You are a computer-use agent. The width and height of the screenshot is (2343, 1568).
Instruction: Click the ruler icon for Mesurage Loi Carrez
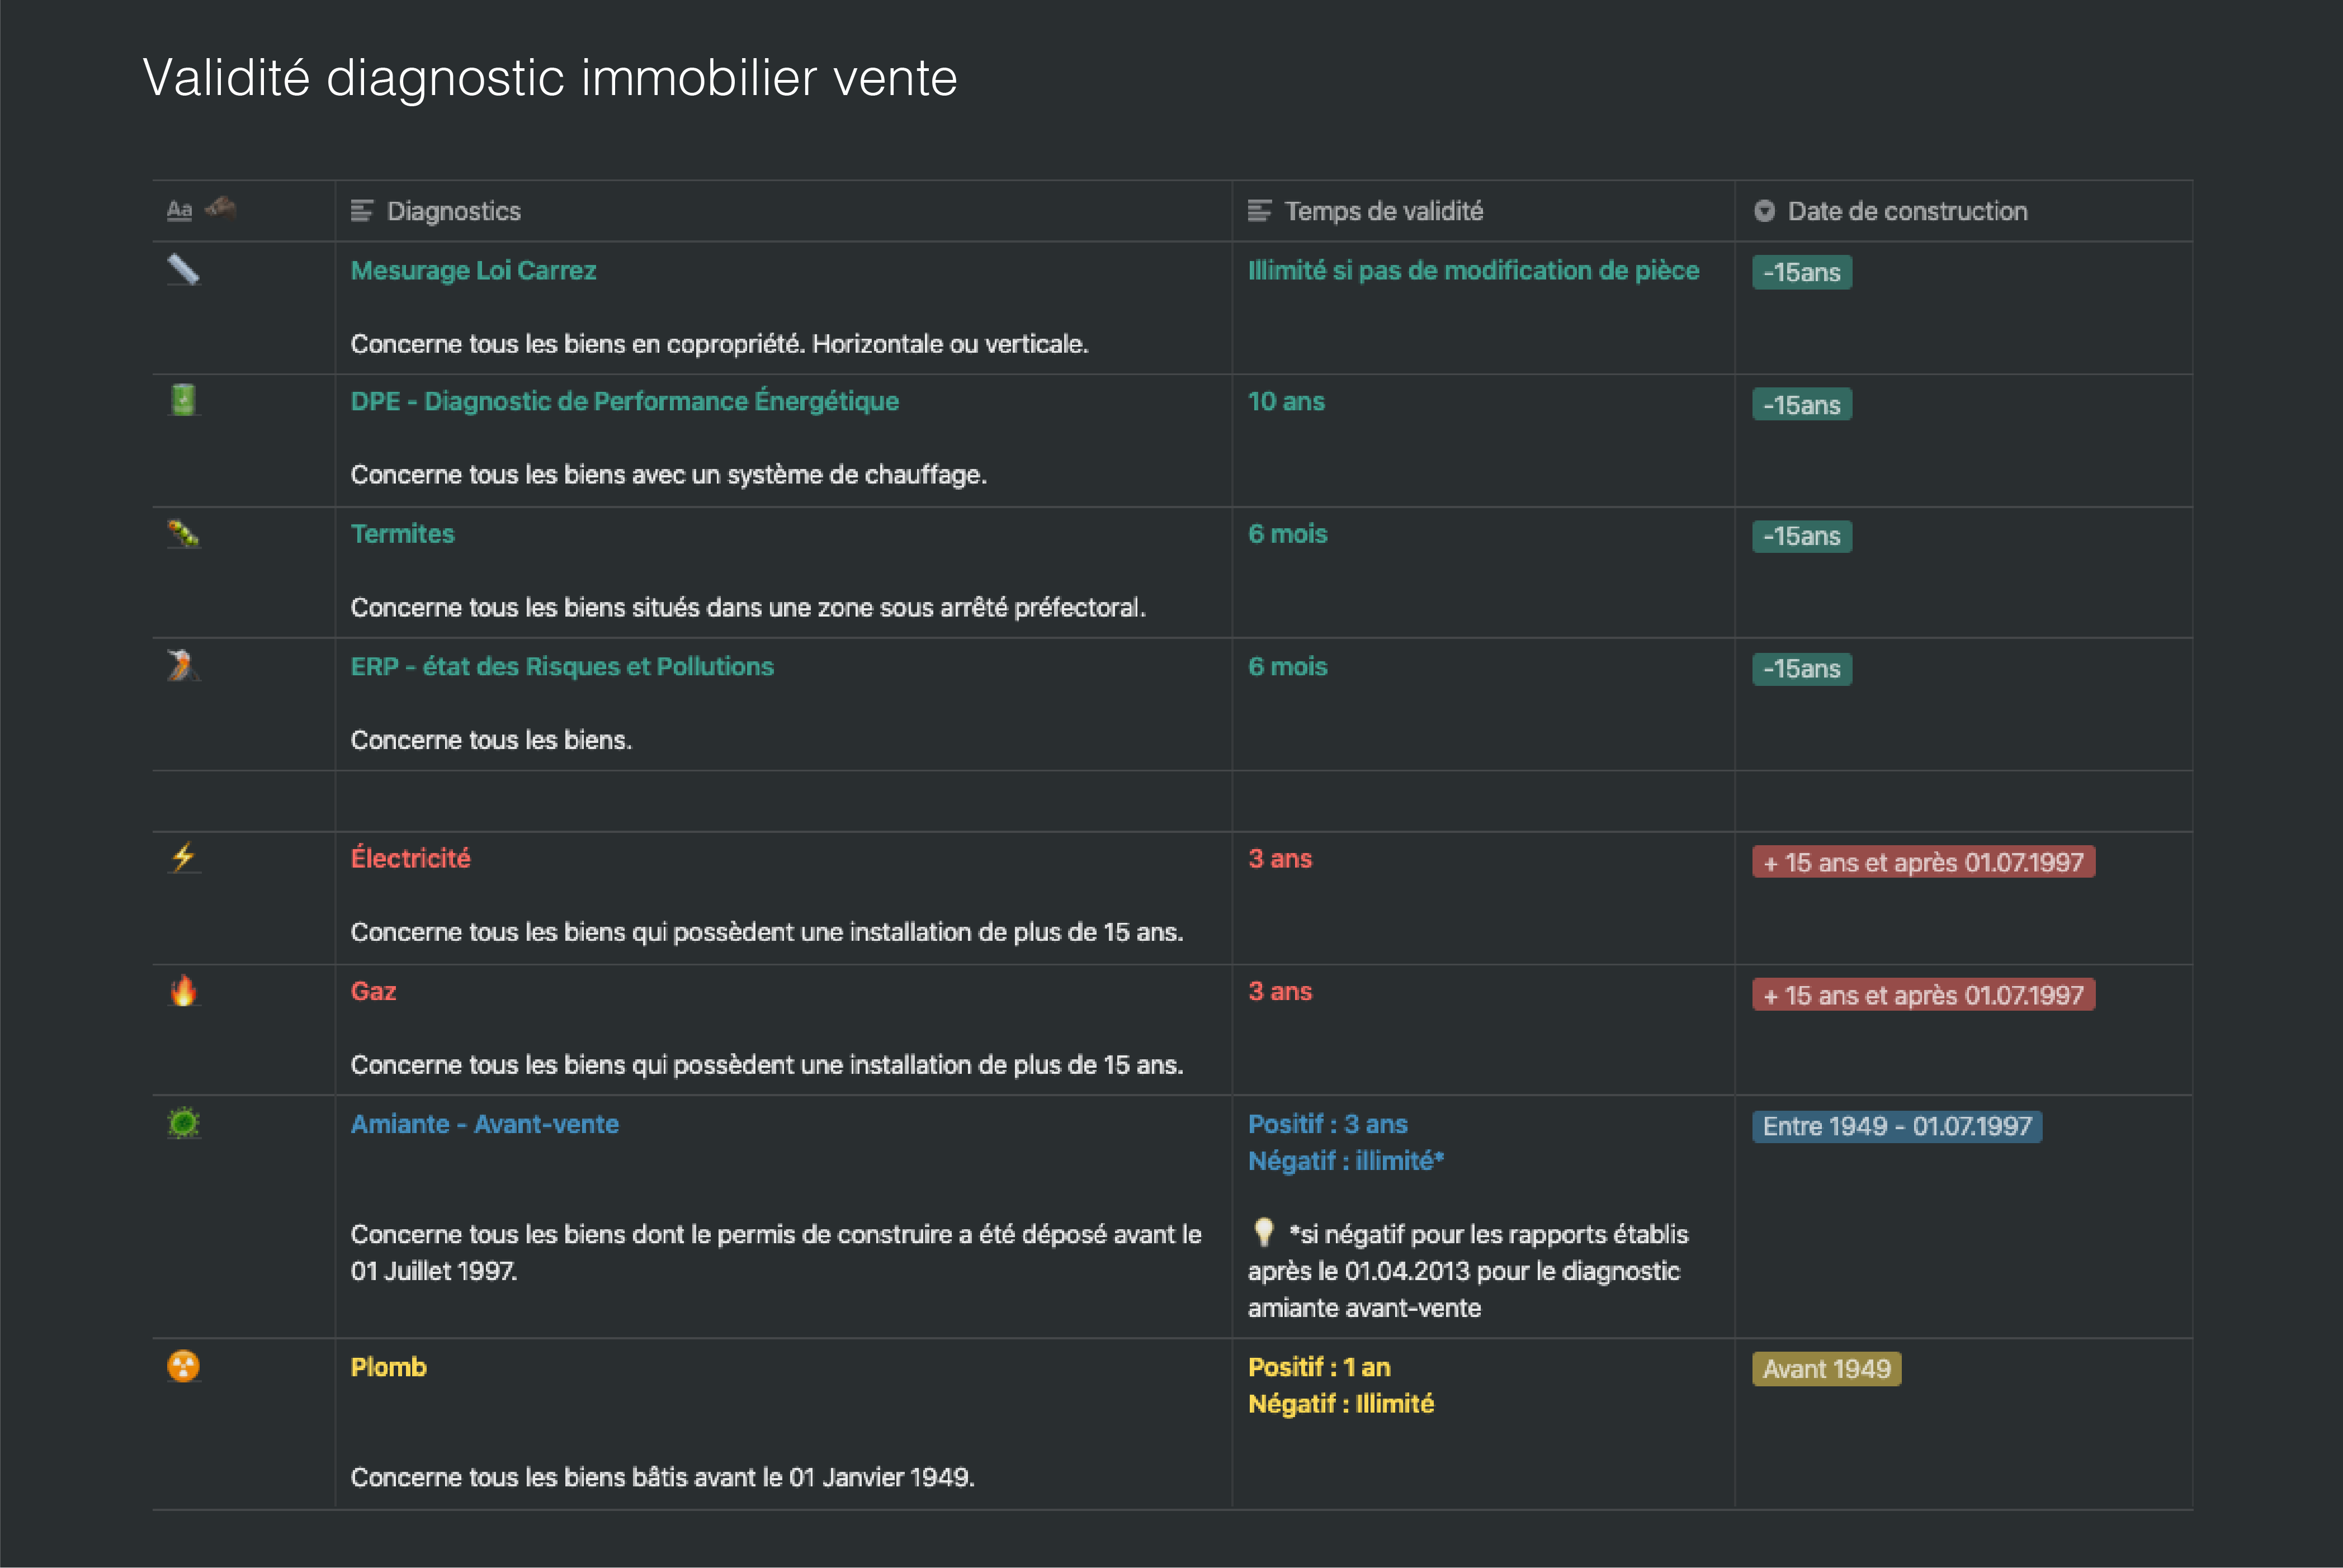point(183,270)
